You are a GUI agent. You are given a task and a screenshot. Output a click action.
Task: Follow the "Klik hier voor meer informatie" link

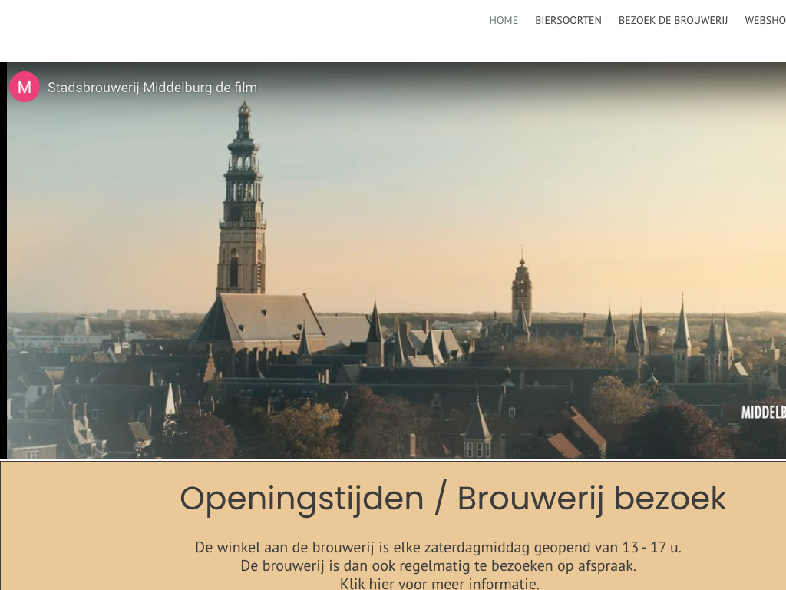(x=439, y=583)
